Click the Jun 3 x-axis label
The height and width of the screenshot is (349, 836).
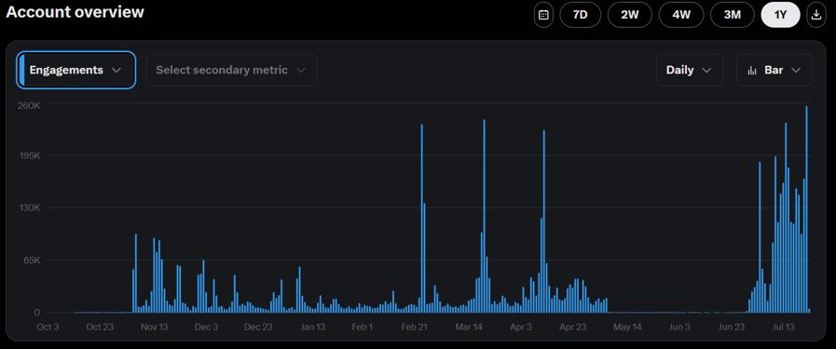click(x=678, y=327)
